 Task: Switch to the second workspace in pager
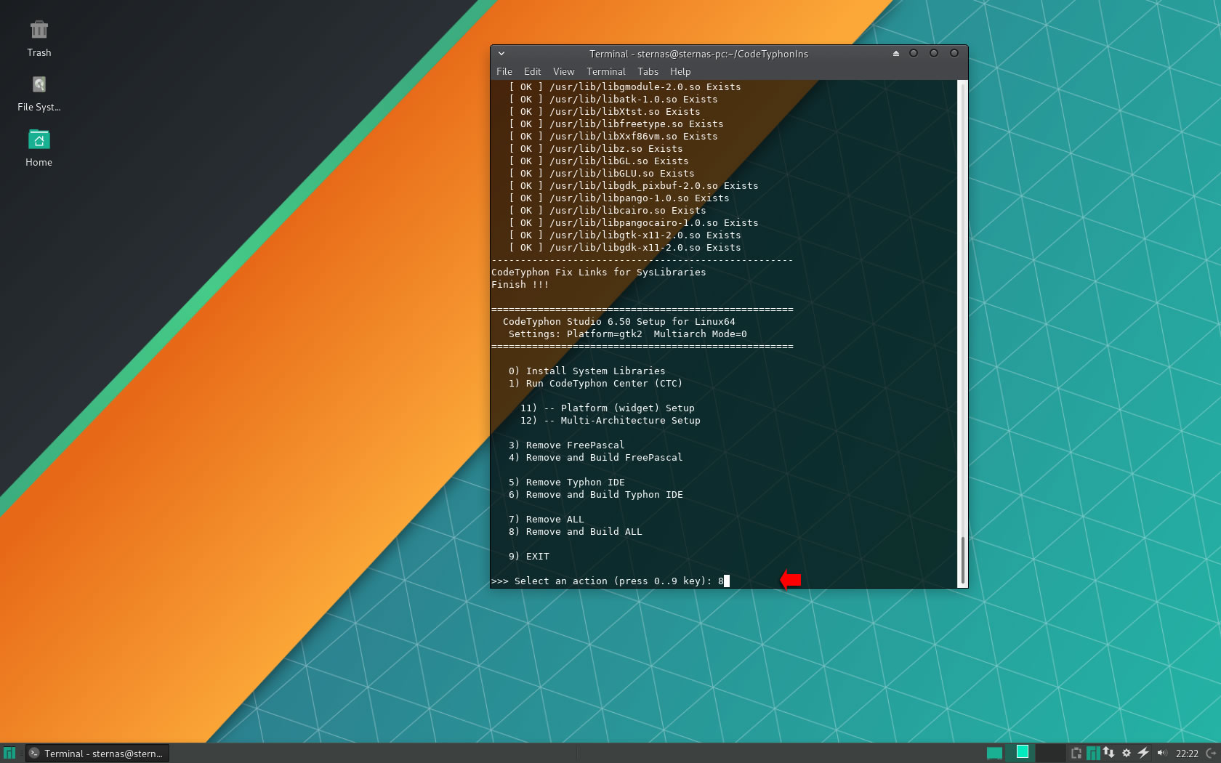click(1050, 753)
